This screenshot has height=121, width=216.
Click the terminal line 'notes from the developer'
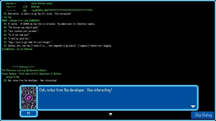(30, 81)
